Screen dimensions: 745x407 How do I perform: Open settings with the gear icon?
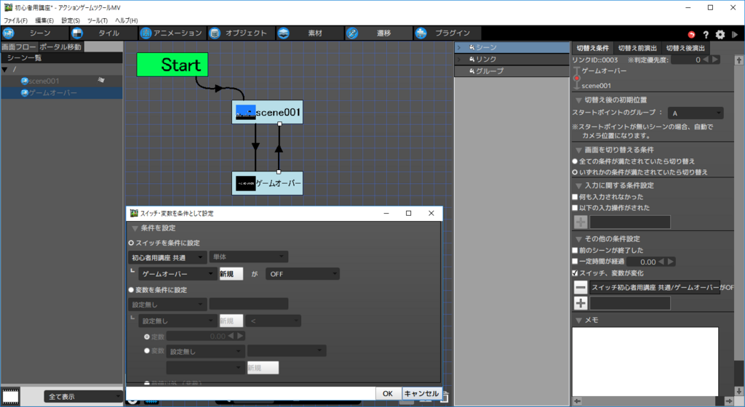[x=720, y=35]
